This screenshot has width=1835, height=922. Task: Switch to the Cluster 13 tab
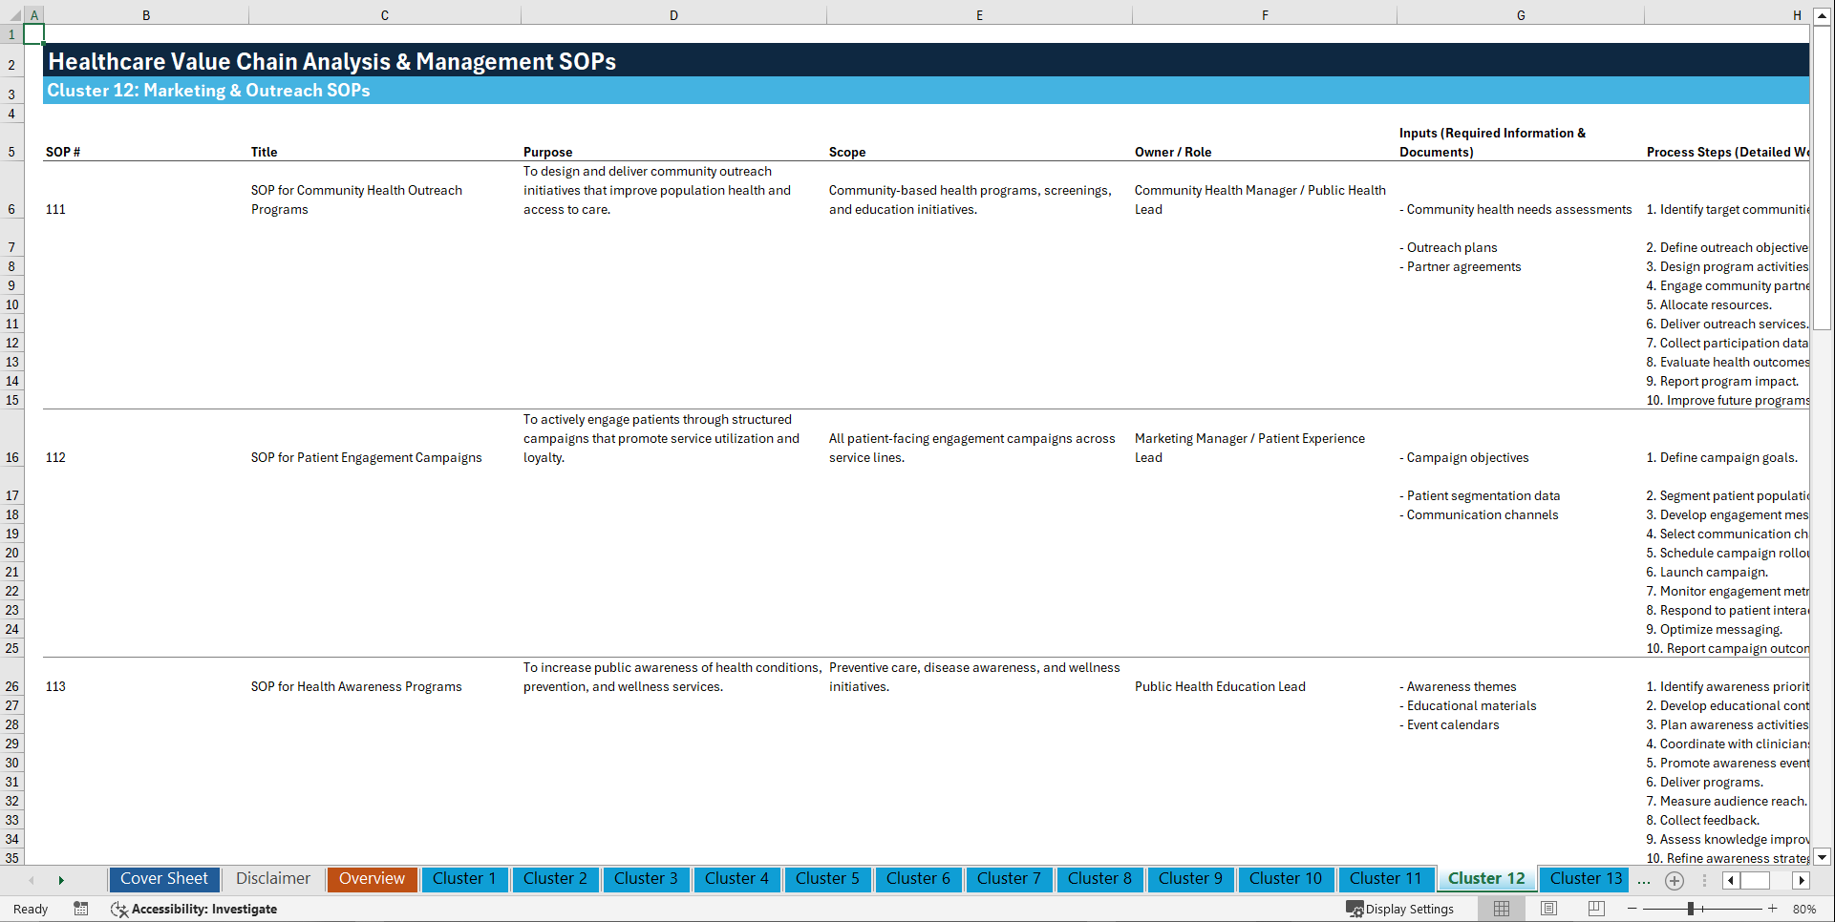[1584, 879]
